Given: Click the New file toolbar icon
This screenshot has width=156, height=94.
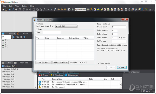Looking at the screenshot, I should tap(3, 9).
